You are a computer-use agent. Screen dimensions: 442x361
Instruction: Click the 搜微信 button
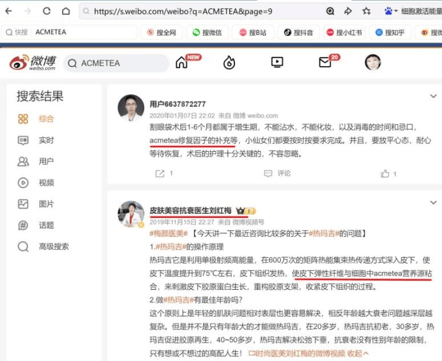coord(207,33)
